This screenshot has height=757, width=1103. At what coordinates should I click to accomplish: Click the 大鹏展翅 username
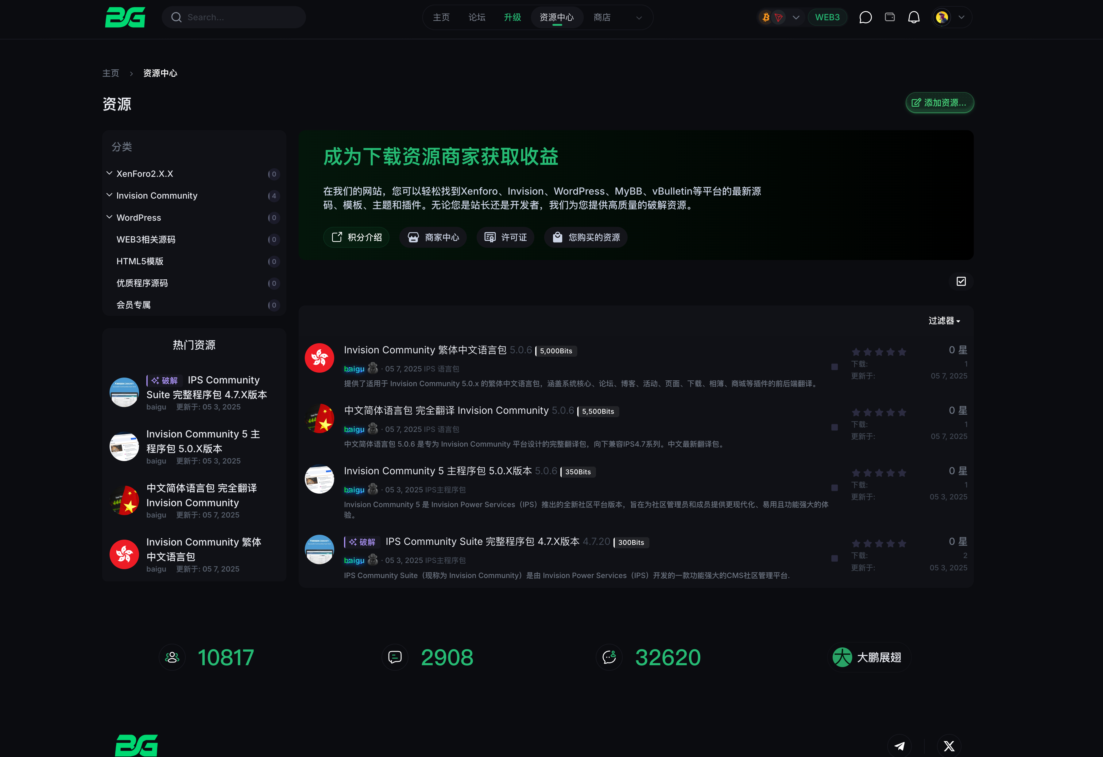click(879, 657)
